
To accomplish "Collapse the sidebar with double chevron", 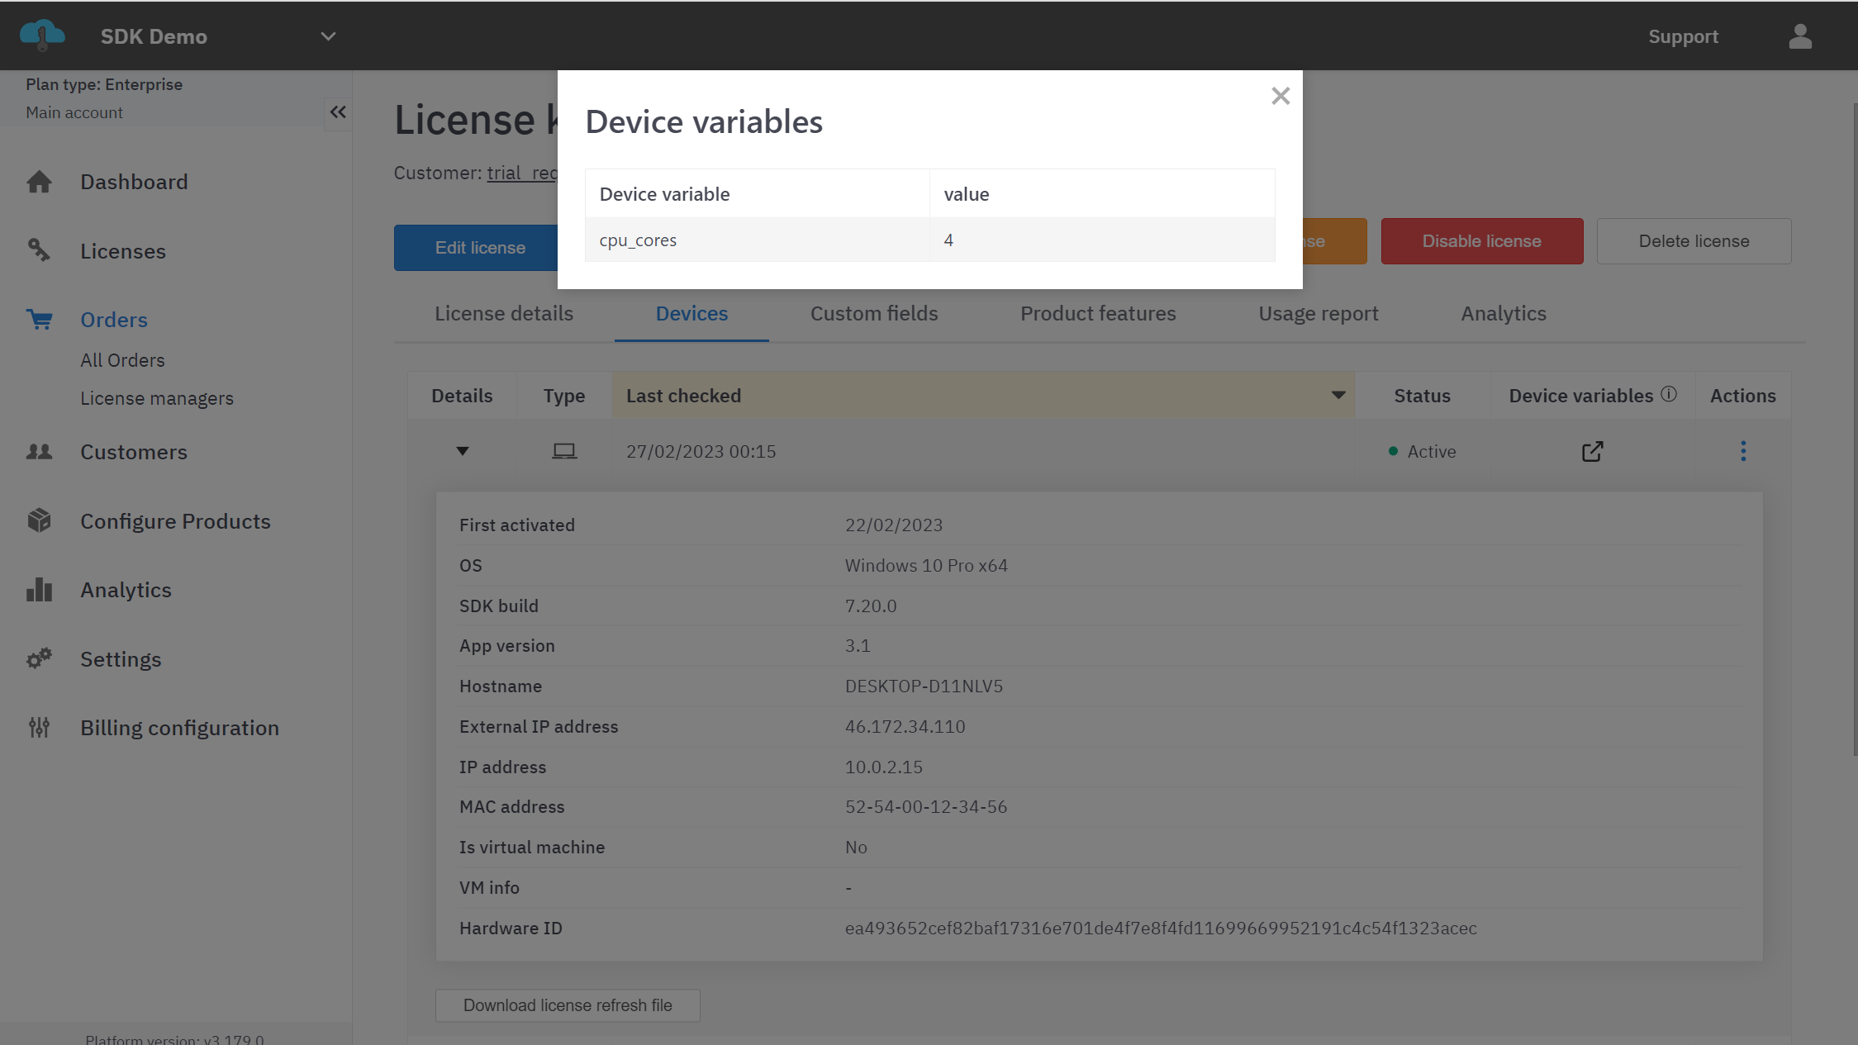I will click(x=338, y=112).
